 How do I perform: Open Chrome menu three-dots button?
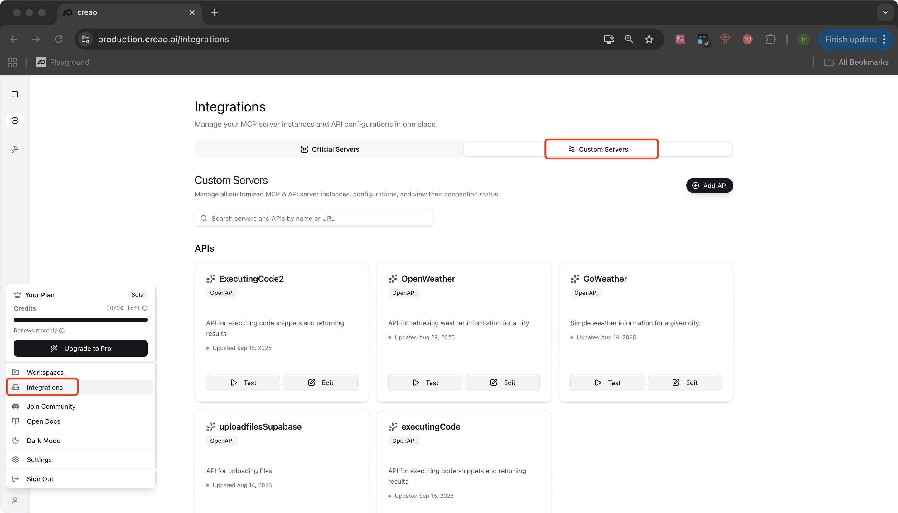[x=885, y=39]
